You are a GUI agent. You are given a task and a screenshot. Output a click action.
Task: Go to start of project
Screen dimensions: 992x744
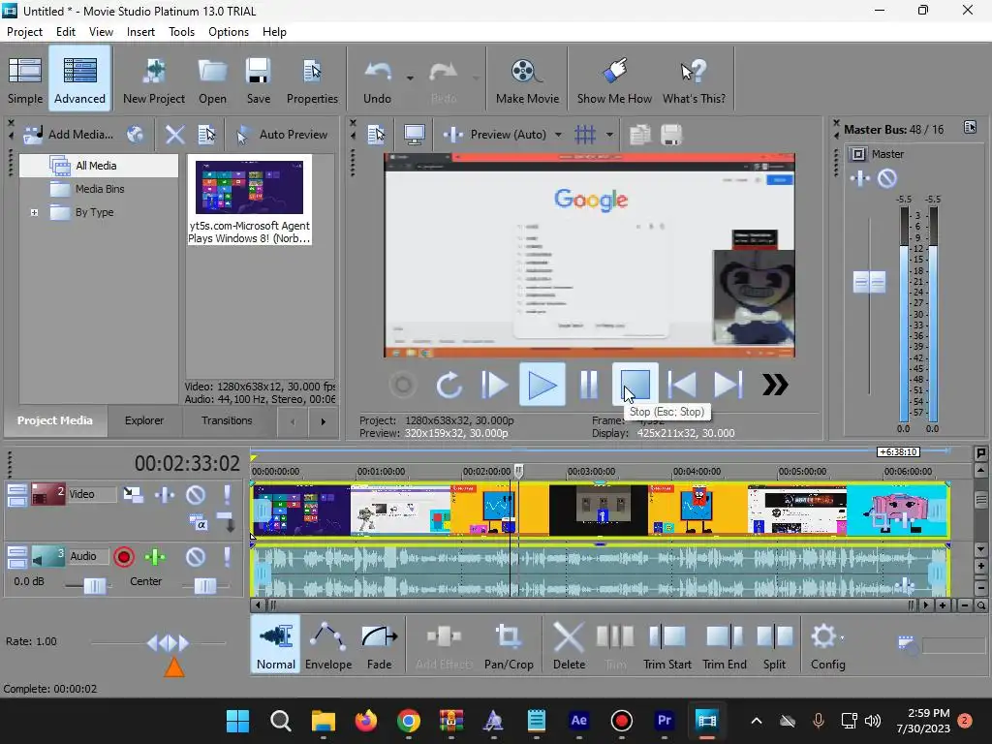[x=682, y=385]
